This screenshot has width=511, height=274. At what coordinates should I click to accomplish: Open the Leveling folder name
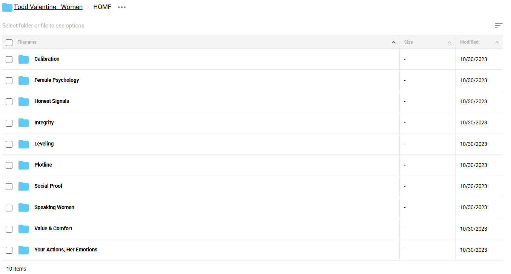(x=44, y=144)
